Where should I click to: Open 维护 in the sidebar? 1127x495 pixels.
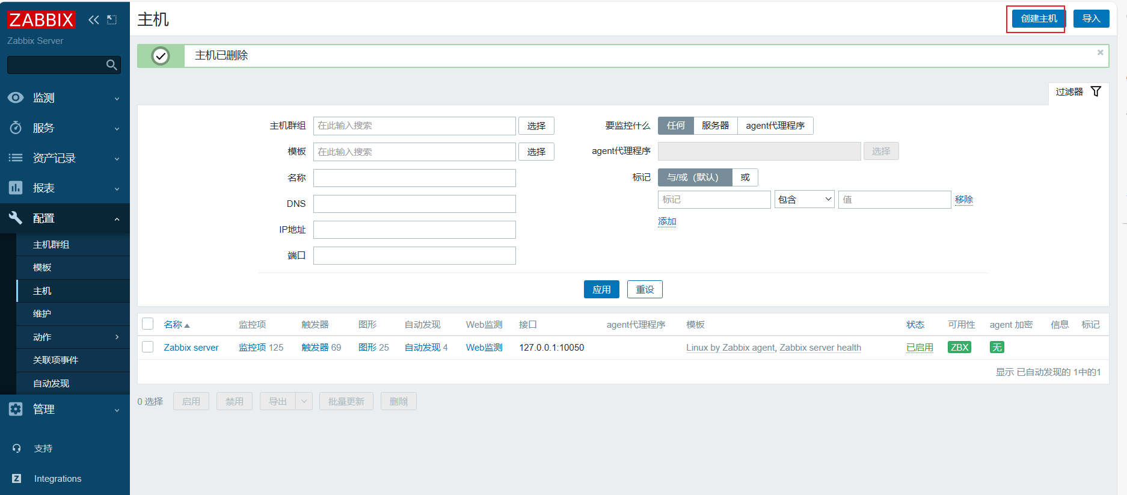point(42,314)
